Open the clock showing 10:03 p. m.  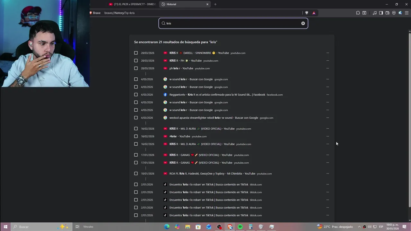[392, 227]
